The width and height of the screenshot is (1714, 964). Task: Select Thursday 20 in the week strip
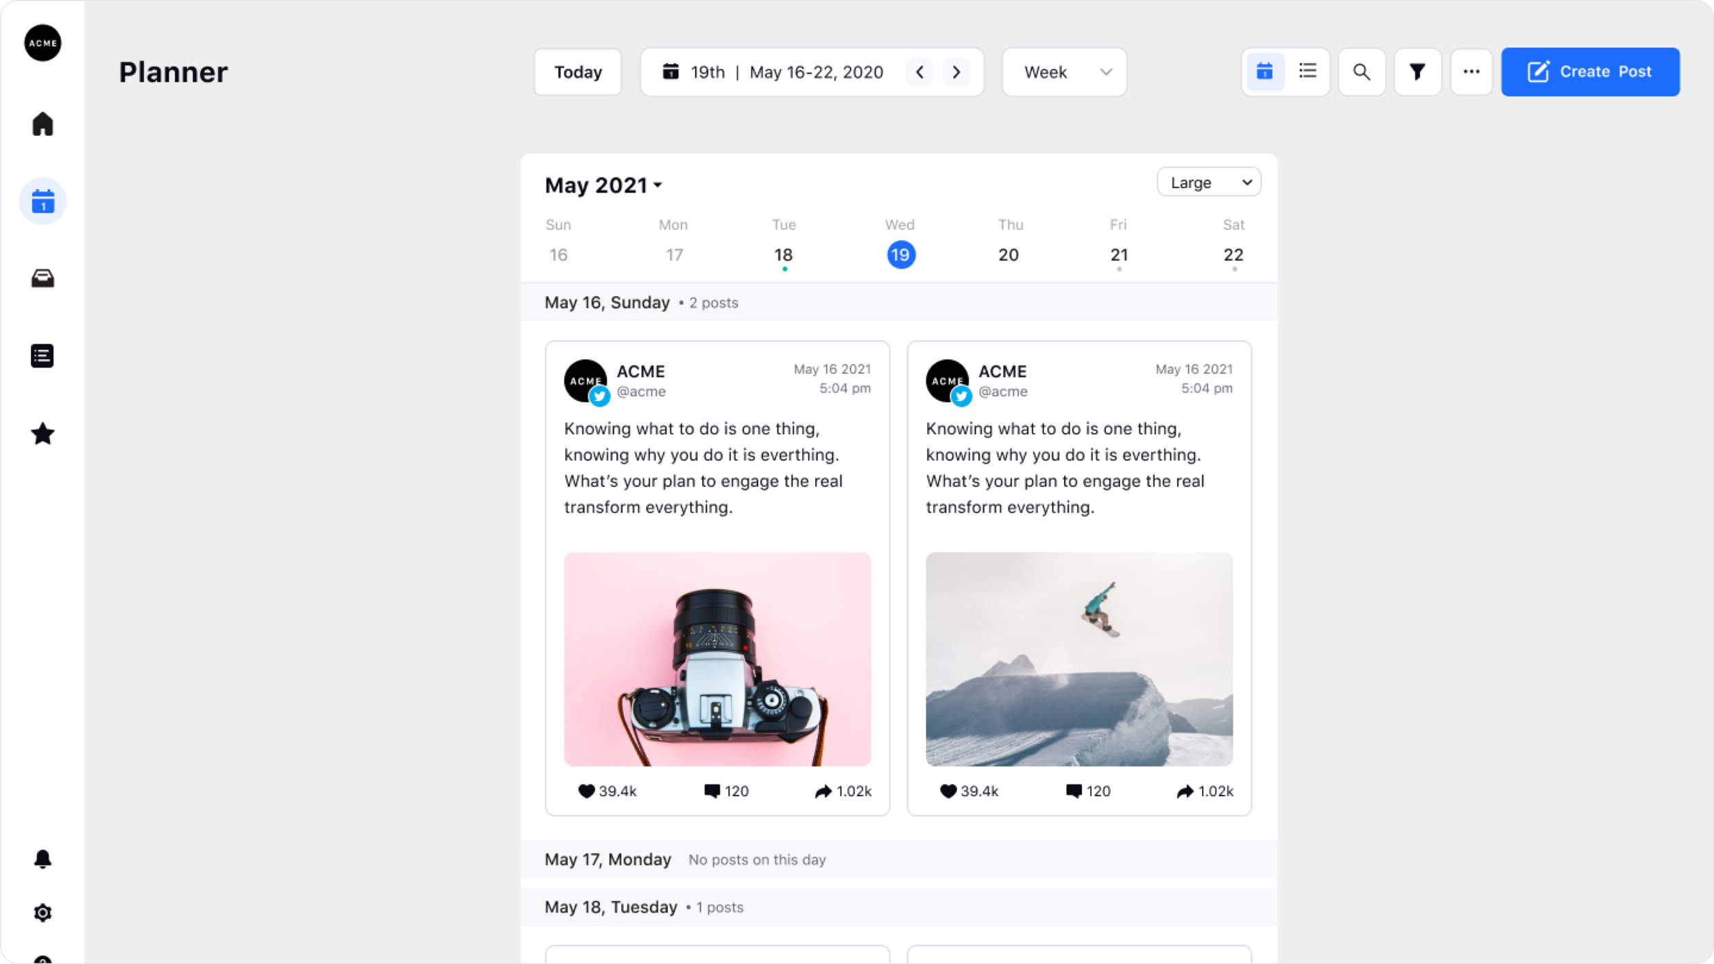[x=1009, y=254]
